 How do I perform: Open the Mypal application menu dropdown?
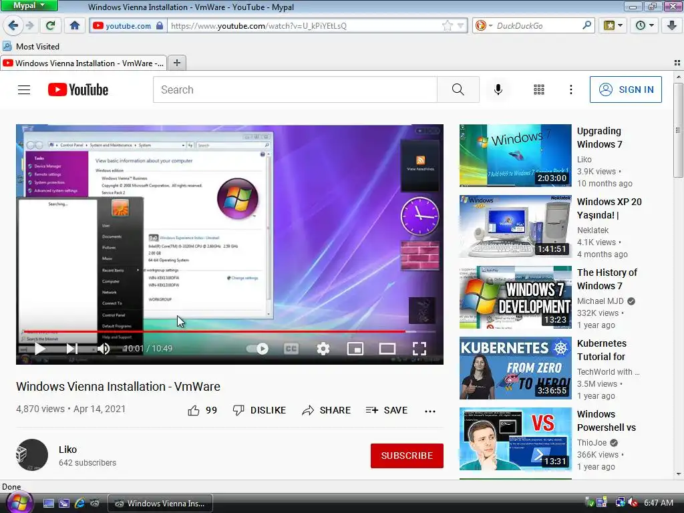tap(29, 5)
